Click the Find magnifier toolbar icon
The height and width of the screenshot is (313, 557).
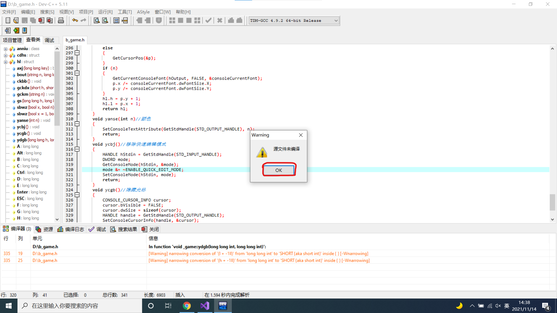97,21
